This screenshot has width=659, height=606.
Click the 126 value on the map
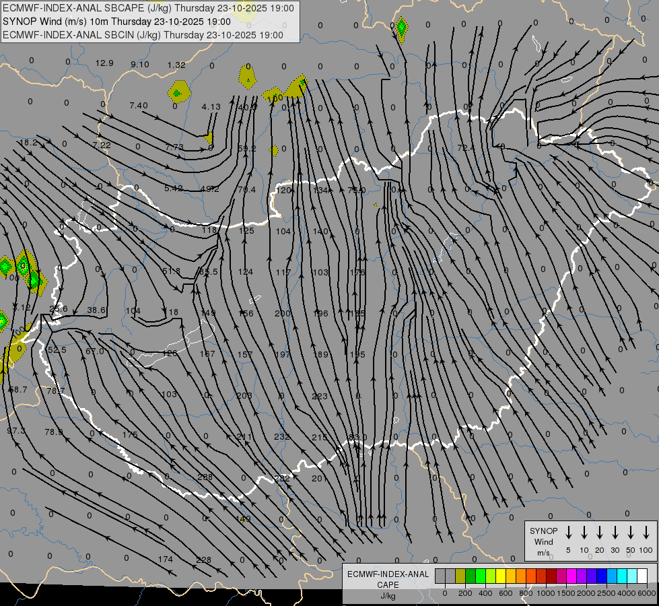tap(170, 353)
